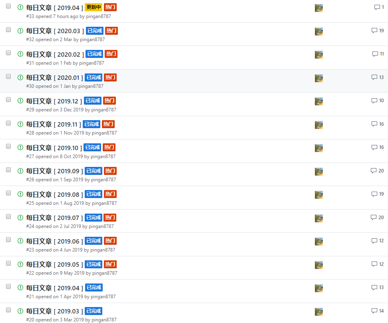388x323 pixels.
Task: Mark the checkbox for 每日文章 [ 2019.12 ]
Action: tap(8, 99)
